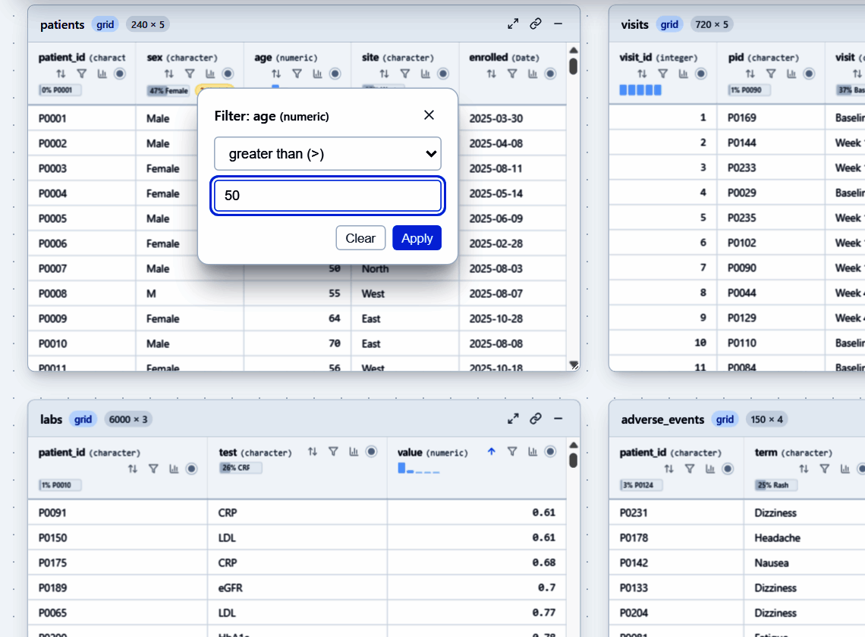Open filter for labs value column
Viewport: 865px width, 637px height.
click(512, 452)
